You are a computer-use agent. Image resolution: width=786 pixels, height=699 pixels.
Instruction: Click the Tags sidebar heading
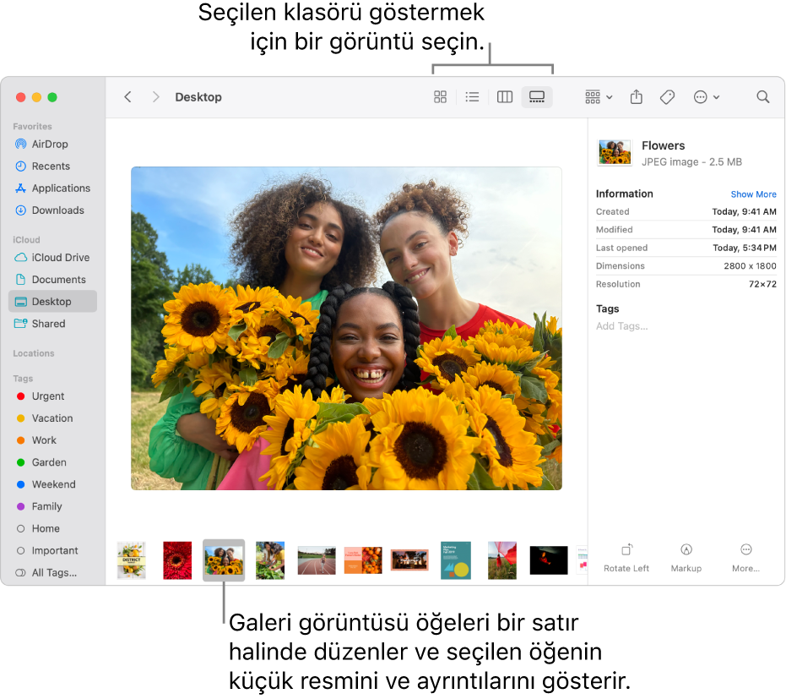(x=23, y=379)
